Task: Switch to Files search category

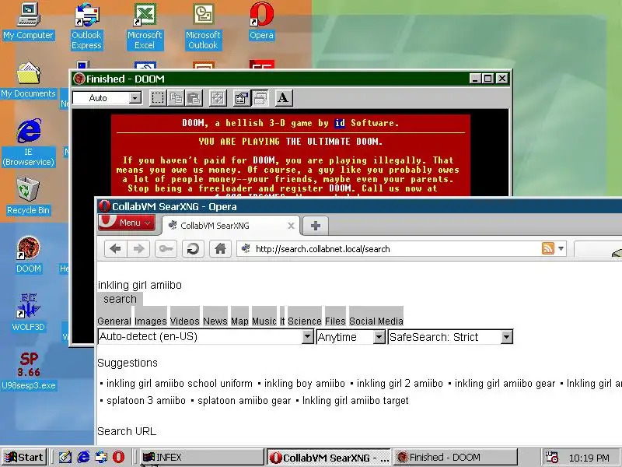Action: (x=335, y=321)
